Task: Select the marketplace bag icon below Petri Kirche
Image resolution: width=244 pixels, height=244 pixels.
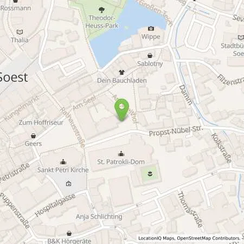Action: [68, 184]
